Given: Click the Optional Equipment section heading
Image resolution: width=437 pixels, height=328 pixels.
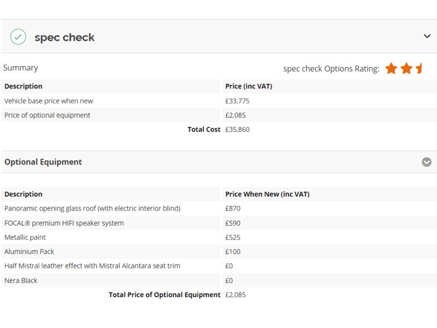Looking at the screenshot, I should coord(43,162).
